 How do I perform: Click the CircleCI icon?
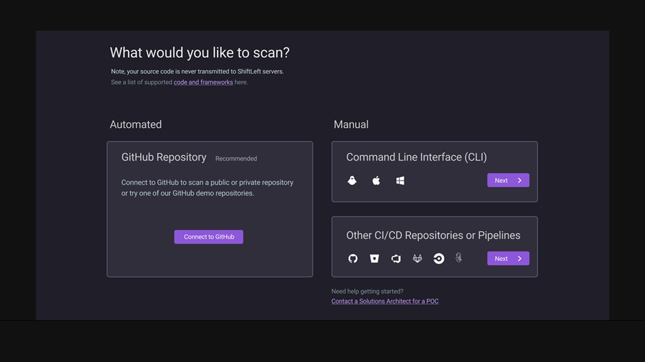tap(439, 258)
